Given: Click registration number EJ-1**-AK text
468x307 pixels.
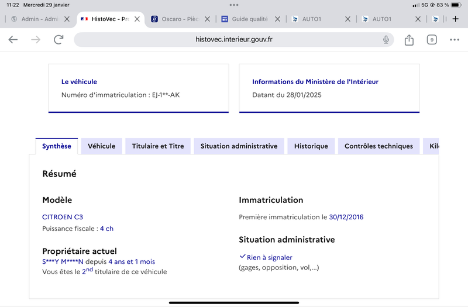Looking at the screenshot, I should pos(166,95).
